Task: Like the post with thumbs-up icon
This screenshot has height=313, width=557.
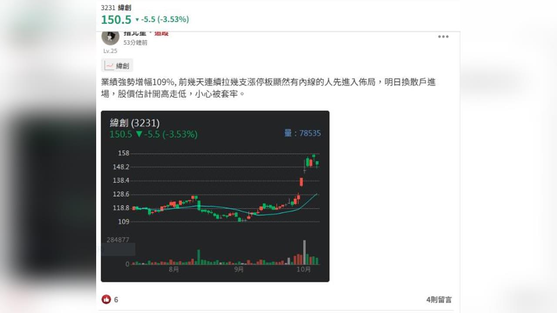Action: (x=106, y=299)
